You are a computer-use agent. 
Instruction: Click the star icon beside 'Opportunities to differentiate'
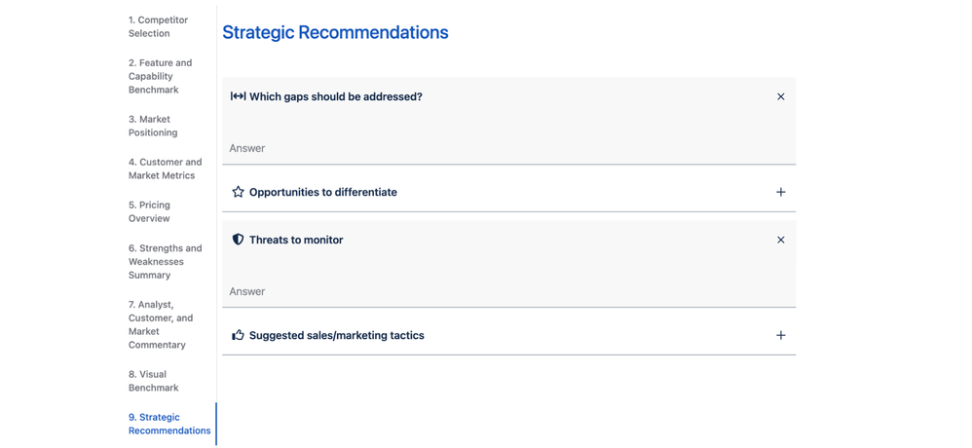[238, 192]
